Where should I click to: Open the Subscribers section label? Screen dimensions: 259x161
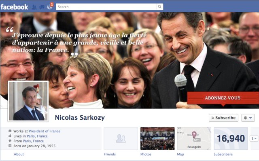click(x=223, y=154)
